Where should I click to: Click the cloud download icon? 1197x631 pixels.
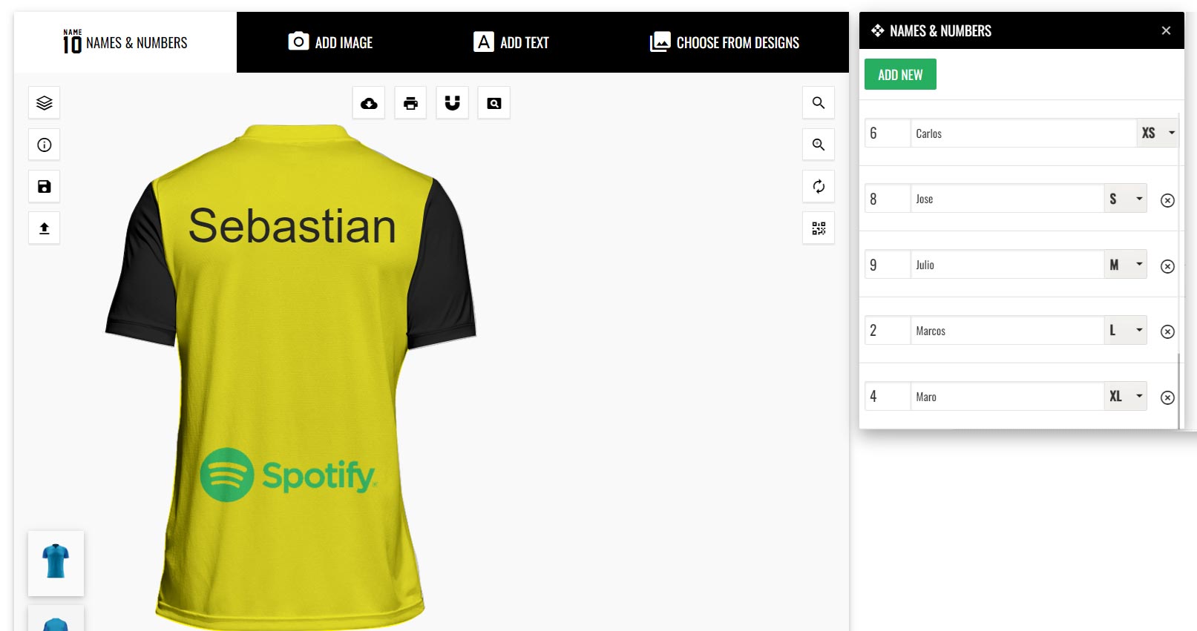[x=369, y=103]
